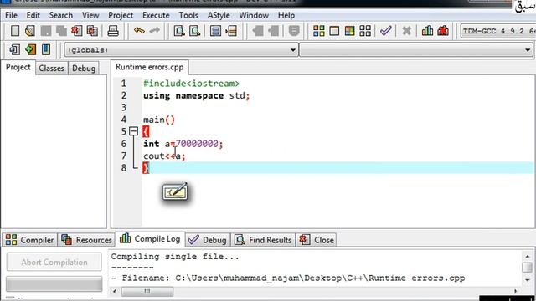Click the Abort Compilation button

click(54, 262)
